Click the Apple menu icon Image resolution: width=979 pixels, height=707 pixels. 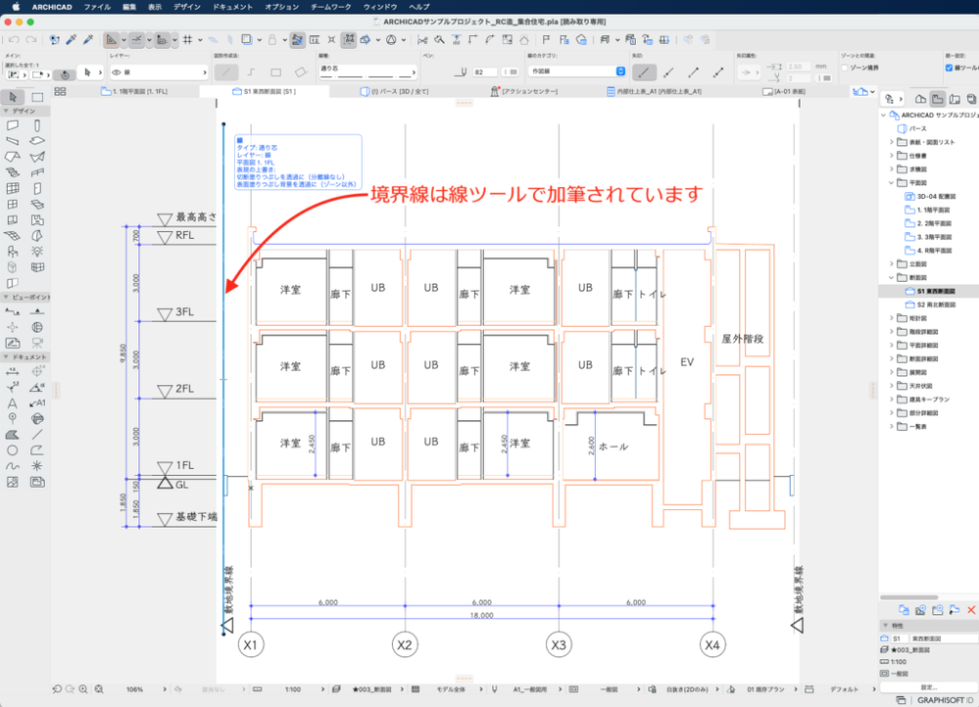click(x=17, y=7)
